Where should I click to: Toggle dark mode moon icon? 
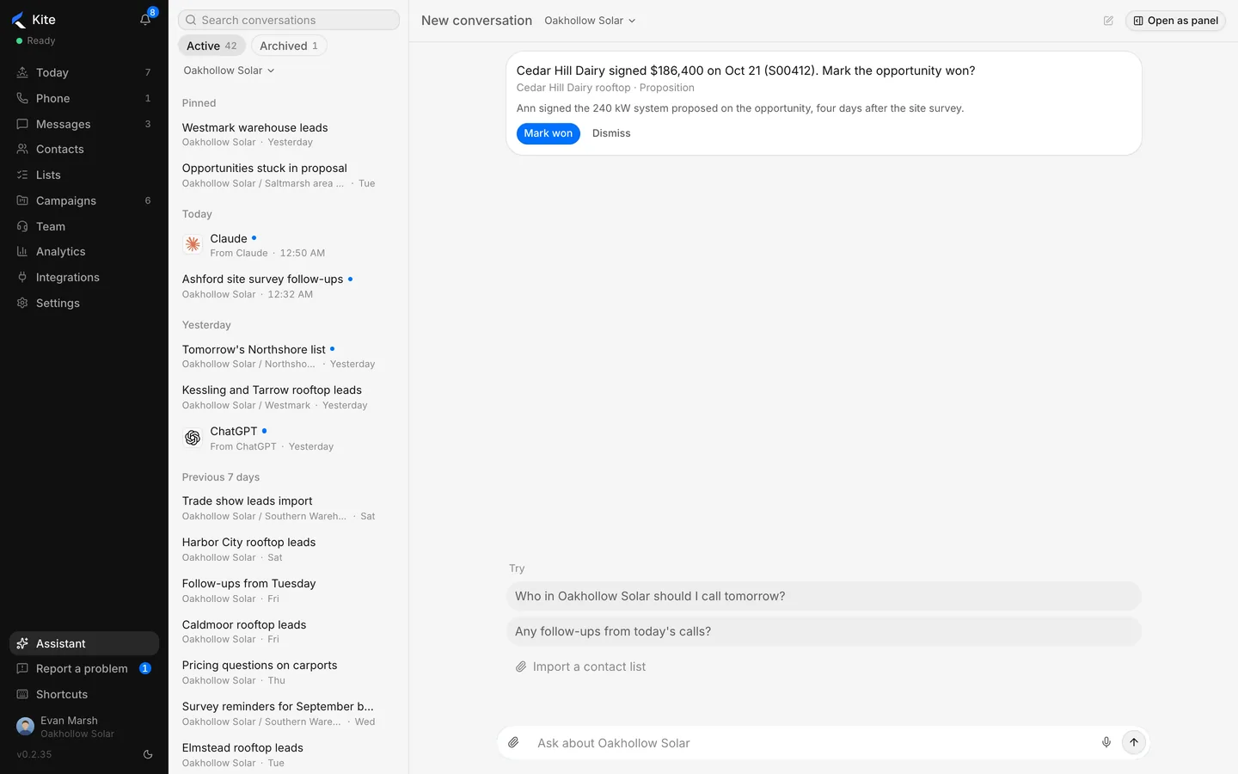[148, 754]
